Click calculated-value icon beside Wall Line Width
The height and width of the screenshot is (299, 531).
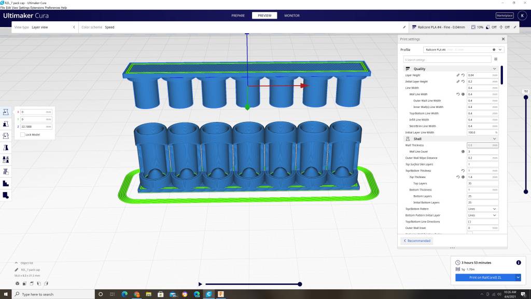coord(463,94)
